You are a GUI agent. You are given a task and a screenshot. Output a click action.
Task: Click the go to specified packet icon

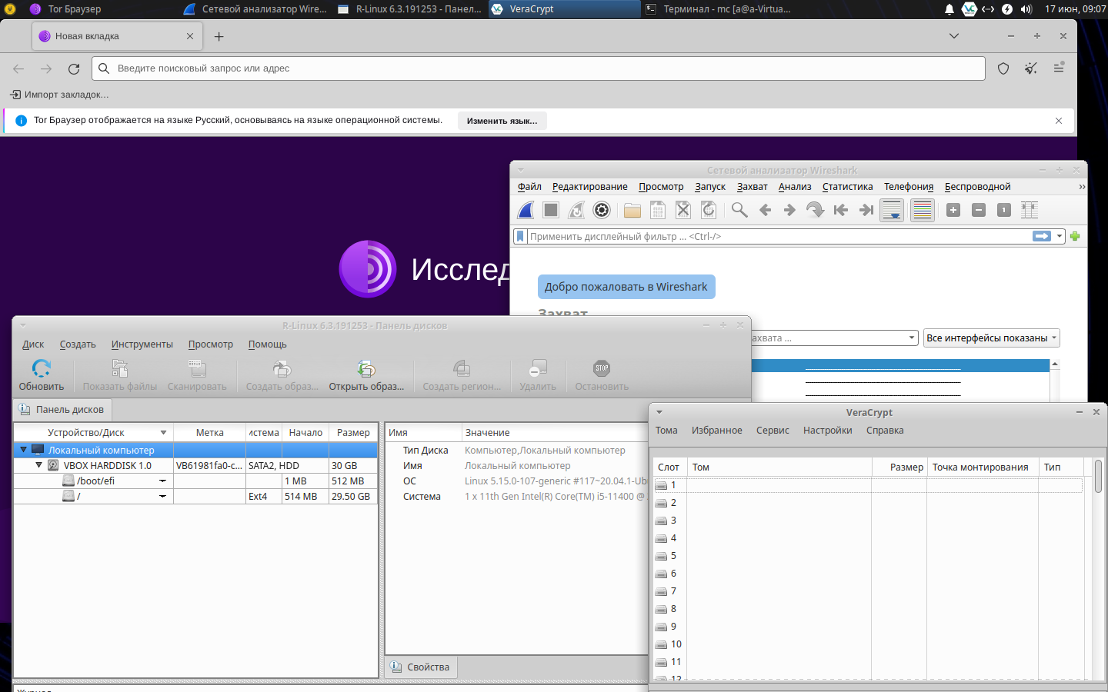[815, 210]
